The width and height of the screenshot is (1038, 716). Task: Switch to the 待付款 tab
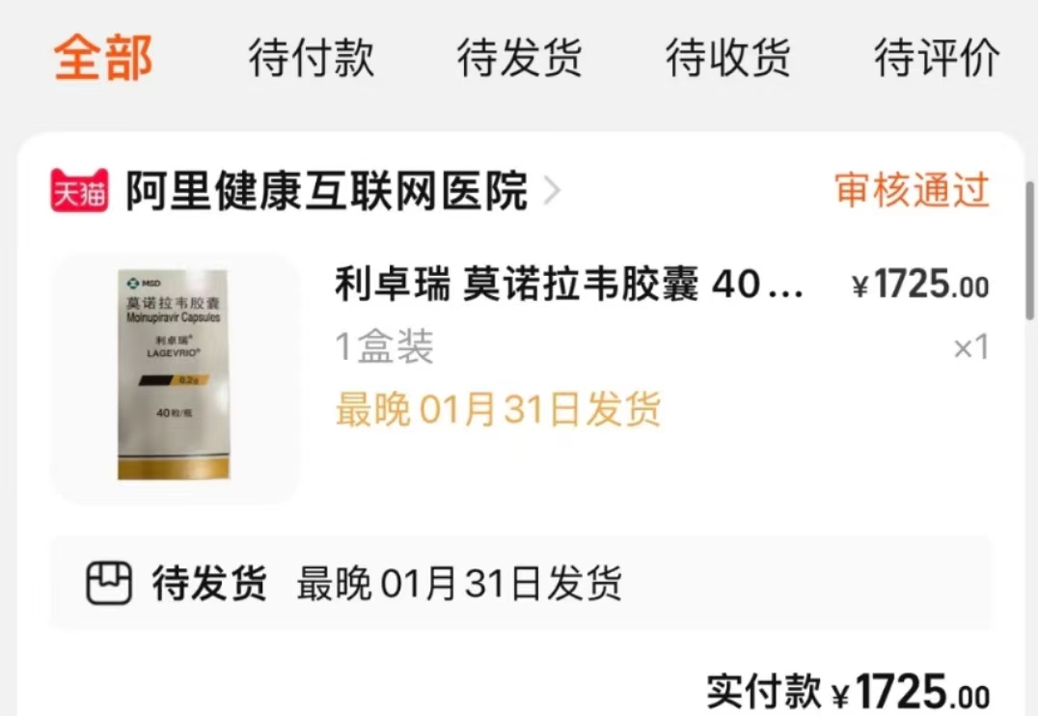click(312, 58)
